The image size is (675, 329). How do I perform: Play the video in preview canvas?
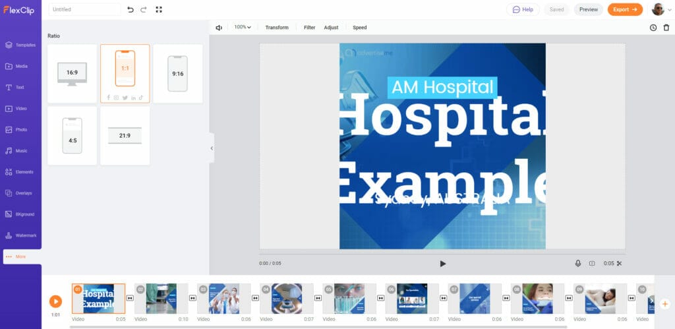(x=442, y=264)
